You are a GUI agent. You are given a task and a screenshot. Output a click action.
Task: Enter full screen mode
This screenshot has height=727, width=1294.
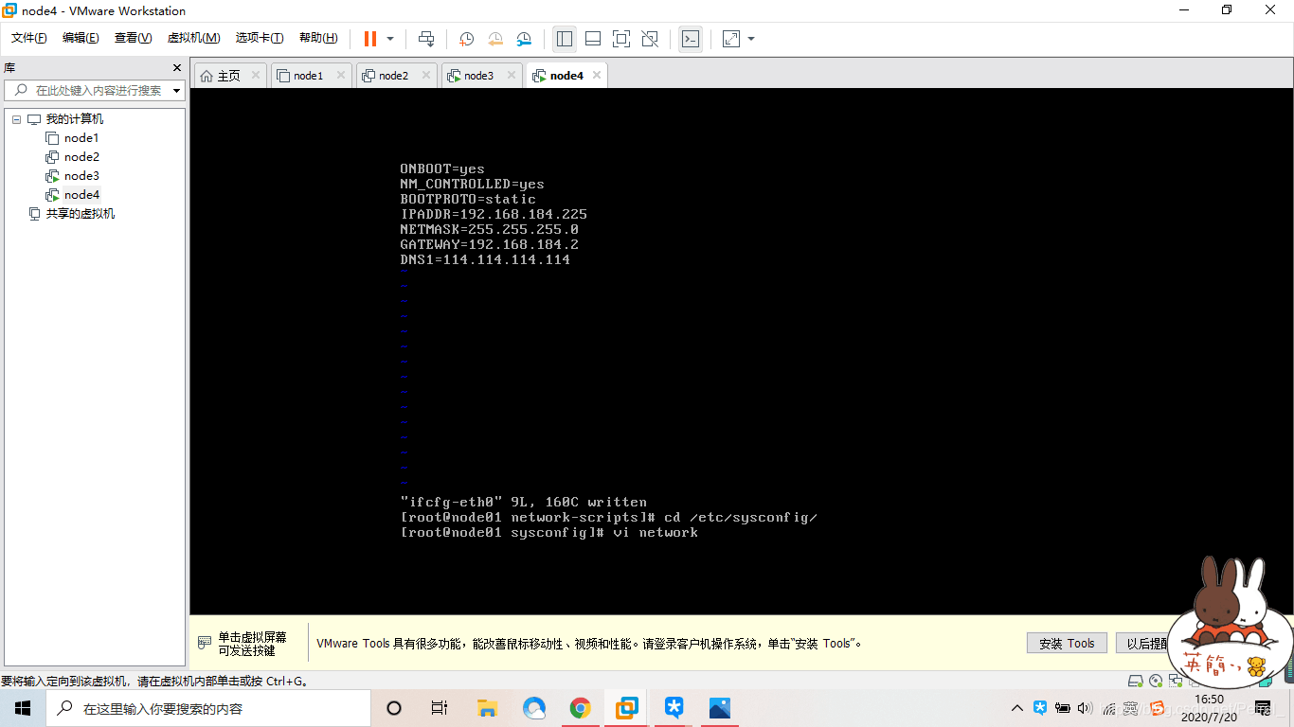pyautogui.click(x=621, y=39)
